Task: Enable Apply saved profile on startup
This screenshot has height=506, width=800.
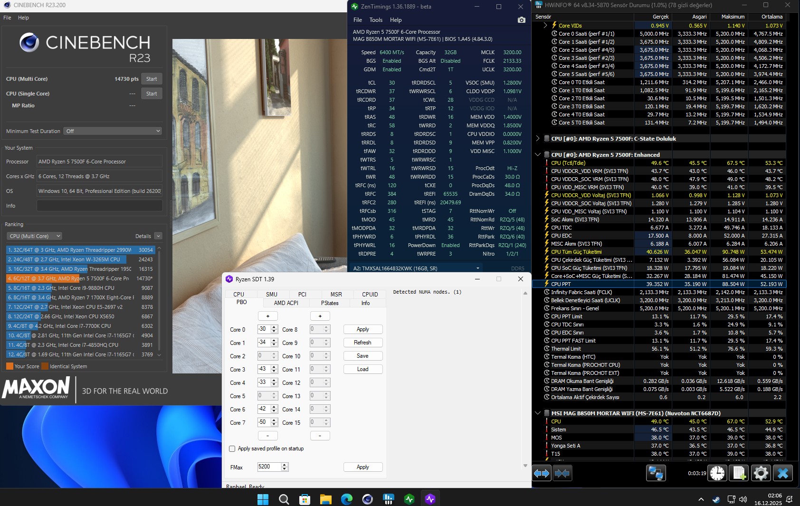Action: point(232,449)
